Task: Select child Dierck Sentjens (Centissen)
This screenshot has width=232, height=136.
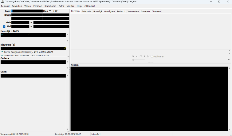Action: pyautogui.click(x=28, y=52)
